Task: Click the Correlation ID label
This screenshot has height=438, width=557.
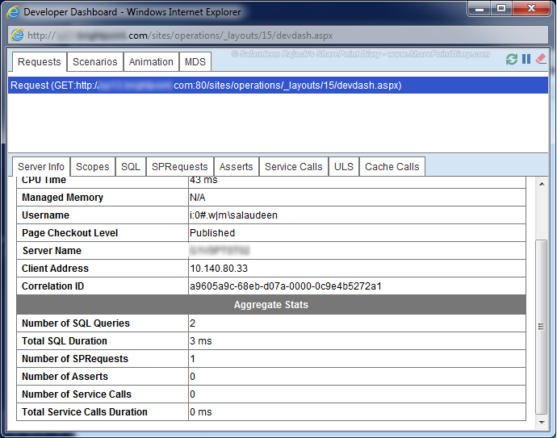Action: pos(52,286)
